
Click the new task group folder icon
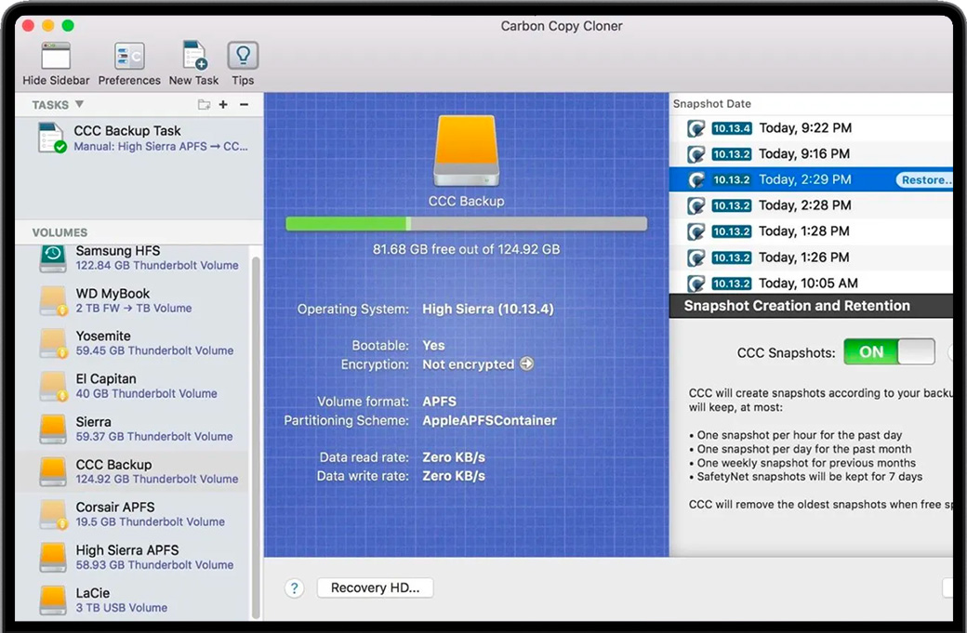pyautogui.click(x=203, y=104)
